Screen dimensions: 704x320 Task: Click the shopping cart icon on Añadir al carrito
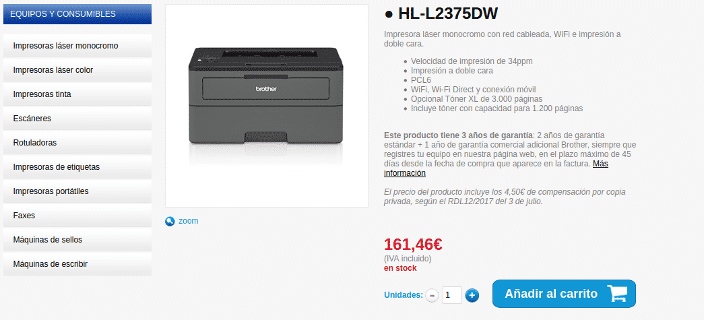617,294
